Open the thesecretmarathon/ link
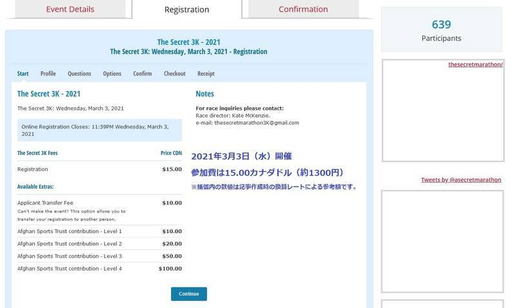 [475, 65]
